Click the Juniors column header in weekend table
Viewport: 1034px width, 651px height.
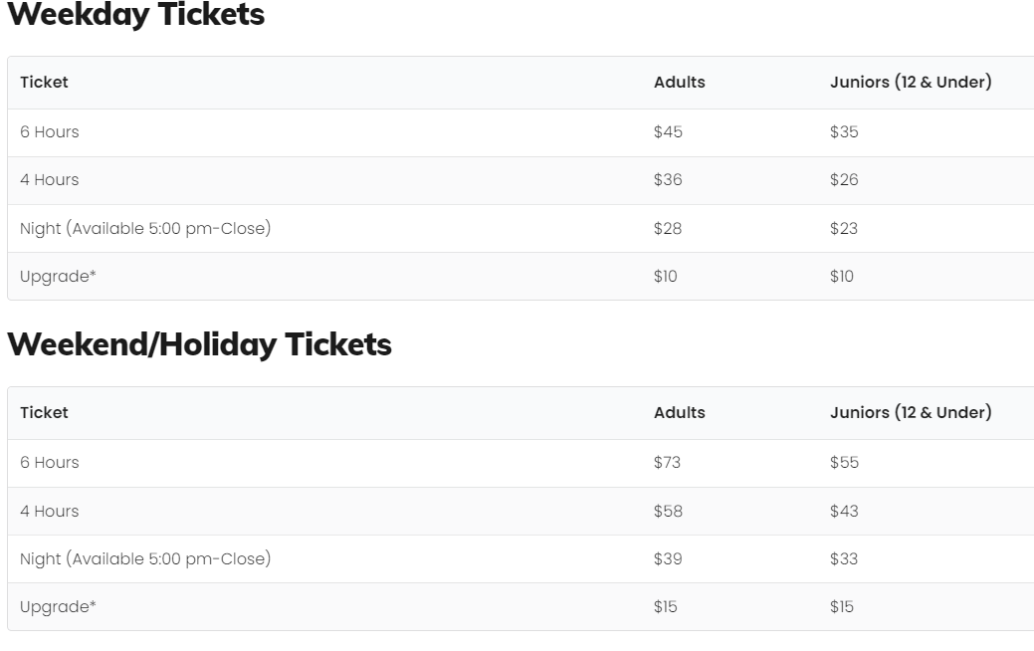[910, 413]
